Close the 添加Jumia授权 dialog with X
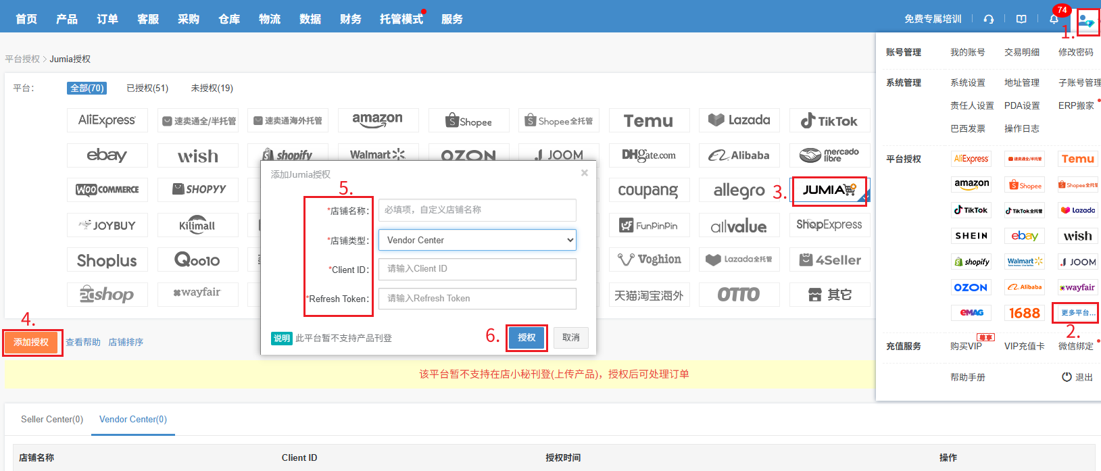1101x471 pixels. point(585,173)
